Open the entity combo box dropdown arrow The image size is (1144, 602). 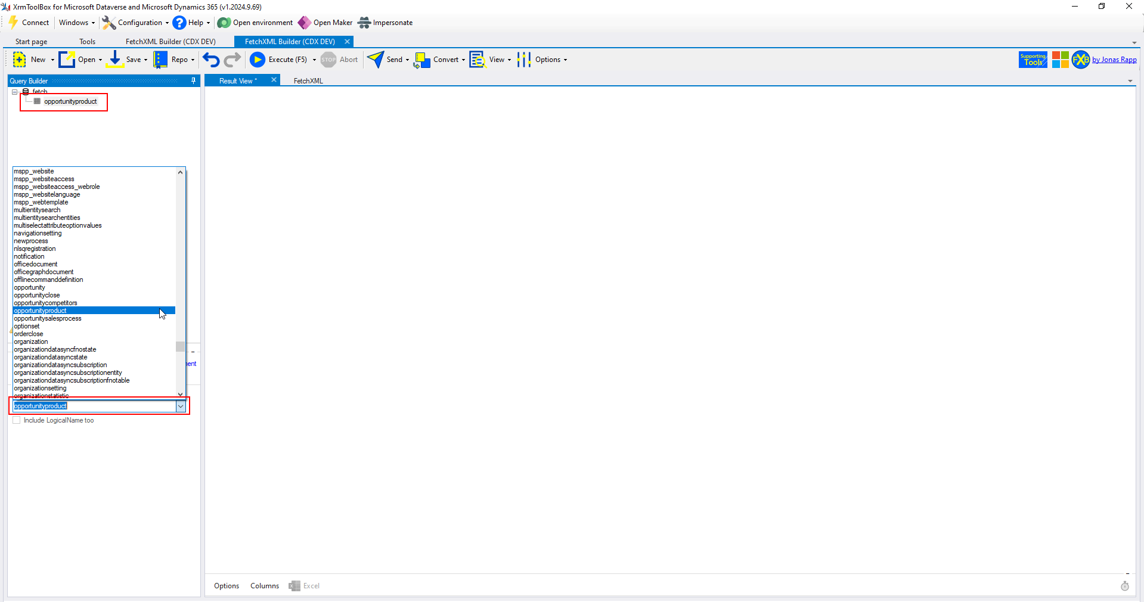(180, 406)
